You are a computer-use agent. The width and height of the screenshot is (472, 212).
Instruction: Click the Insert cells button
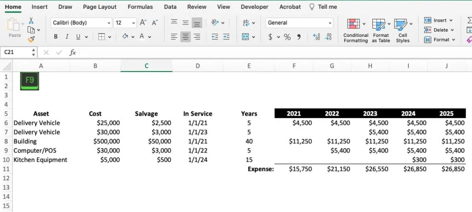click(438, 20)
